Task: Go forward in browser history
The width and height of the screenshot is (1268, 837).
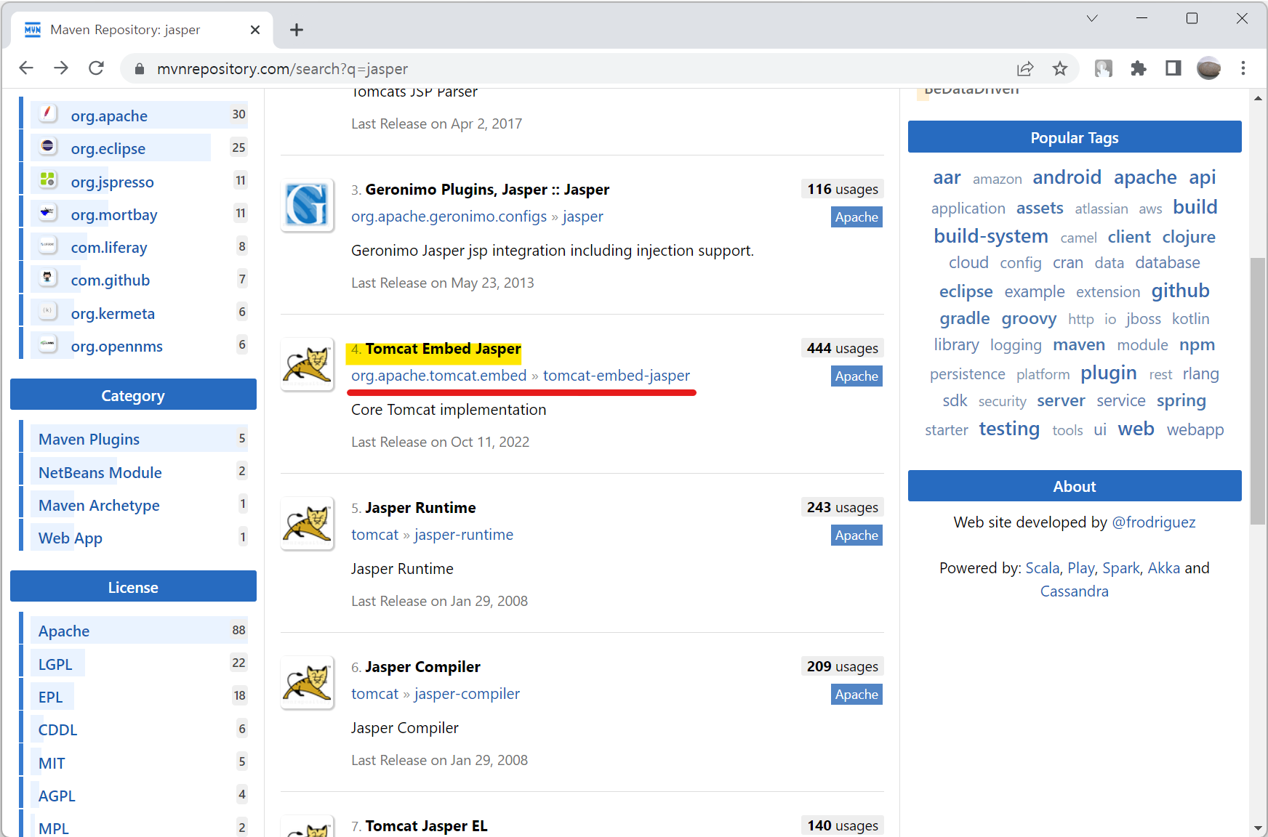Action: (61, 68)
